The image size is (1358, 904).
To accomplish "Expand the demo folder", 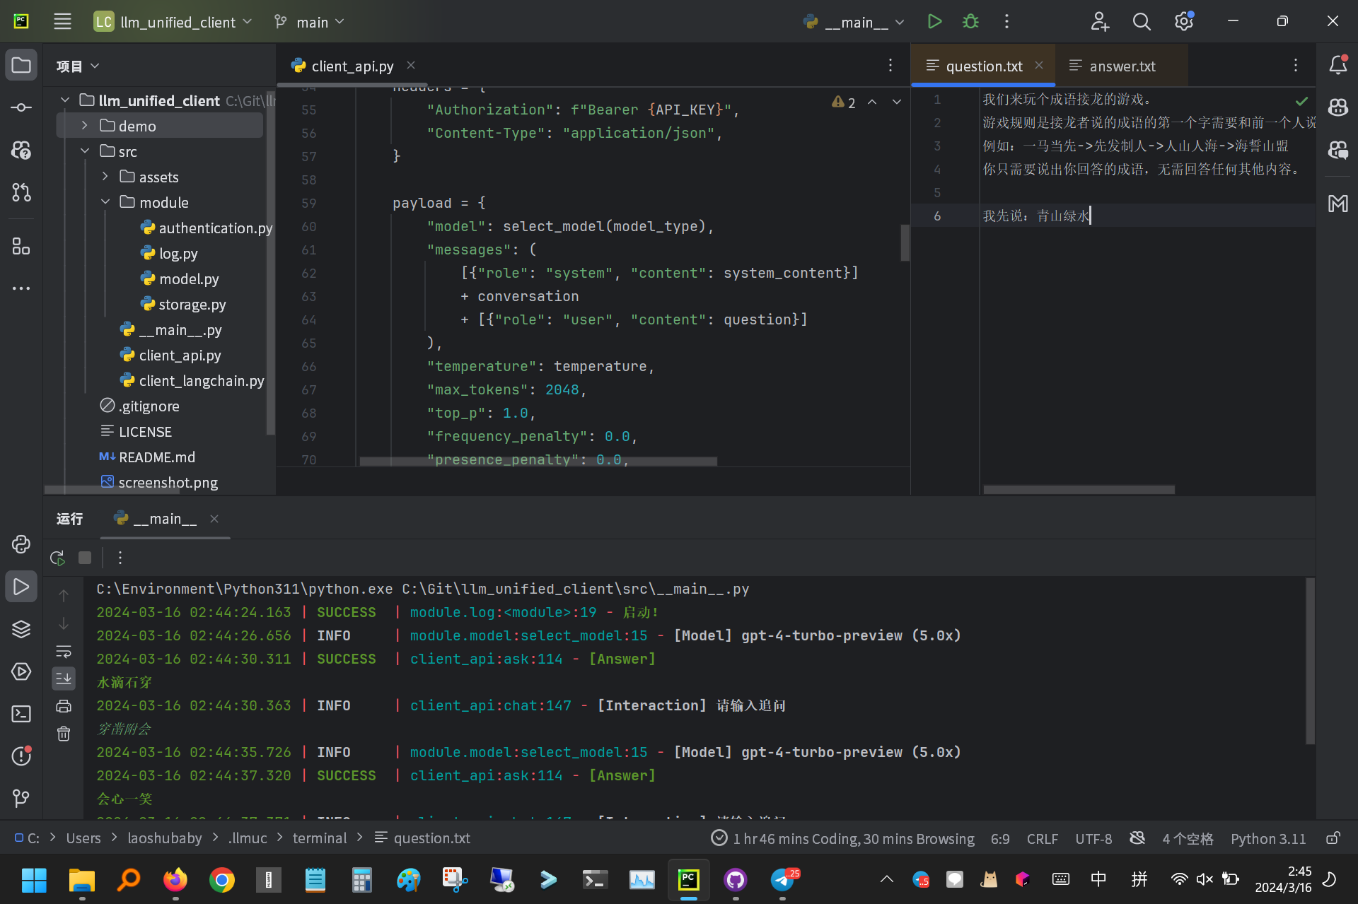I will tap(85, 126).
